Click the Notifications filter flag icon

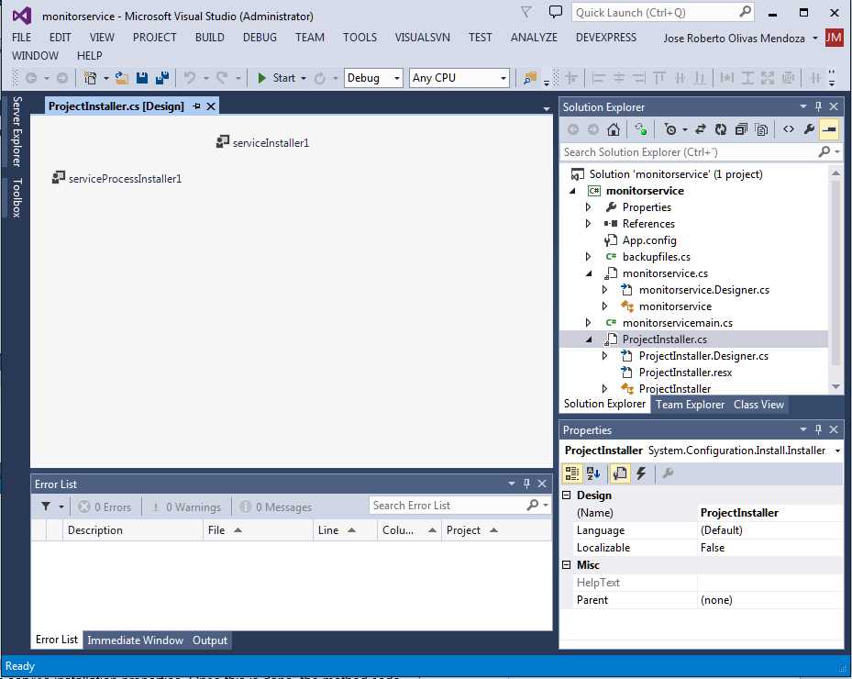pyautogui.click(x=526, y=12)
